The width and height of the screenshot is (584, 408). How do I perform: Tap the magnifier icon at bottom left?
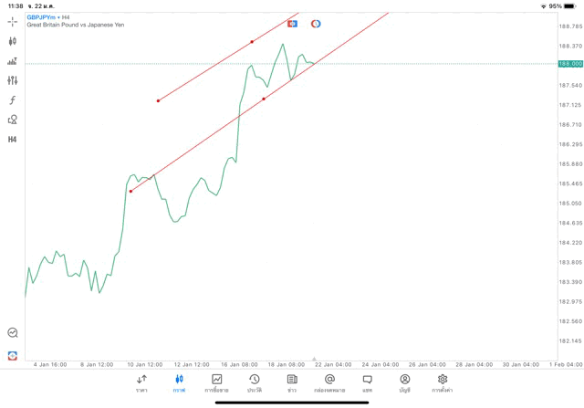pyautogui.click(x=12, y=333)
